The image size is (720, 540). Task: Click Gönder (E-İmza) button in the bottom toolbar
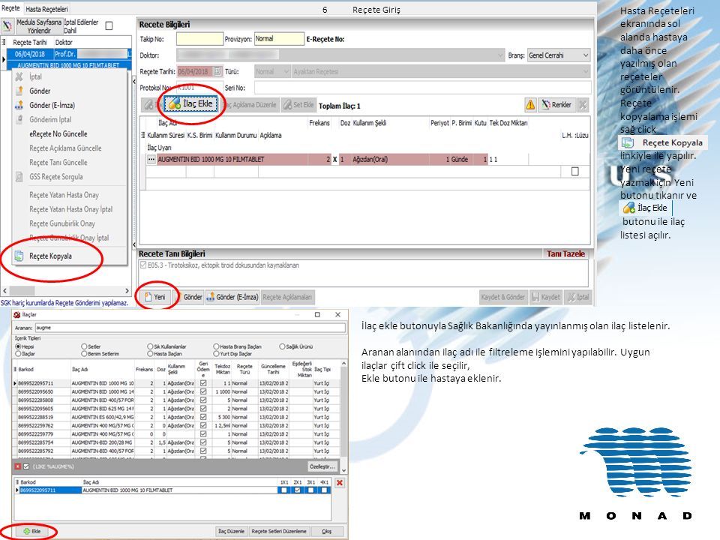(232, 297)
